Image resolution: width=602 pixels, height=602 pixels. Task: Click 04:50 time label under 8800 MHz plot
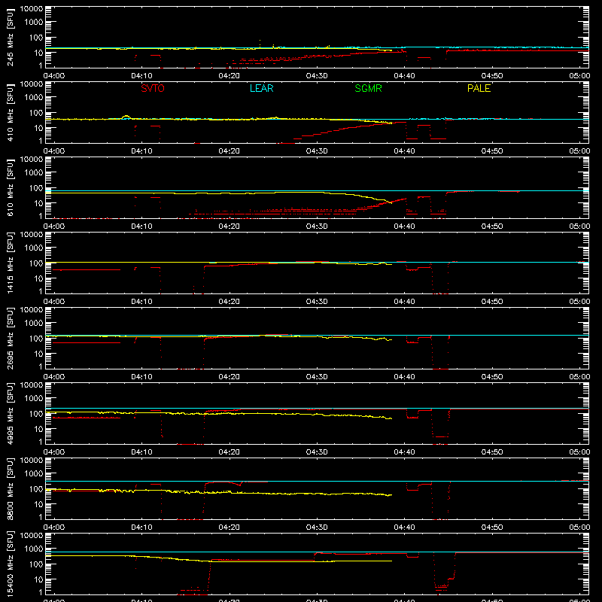pyautogui.click(x=492, y=528)
